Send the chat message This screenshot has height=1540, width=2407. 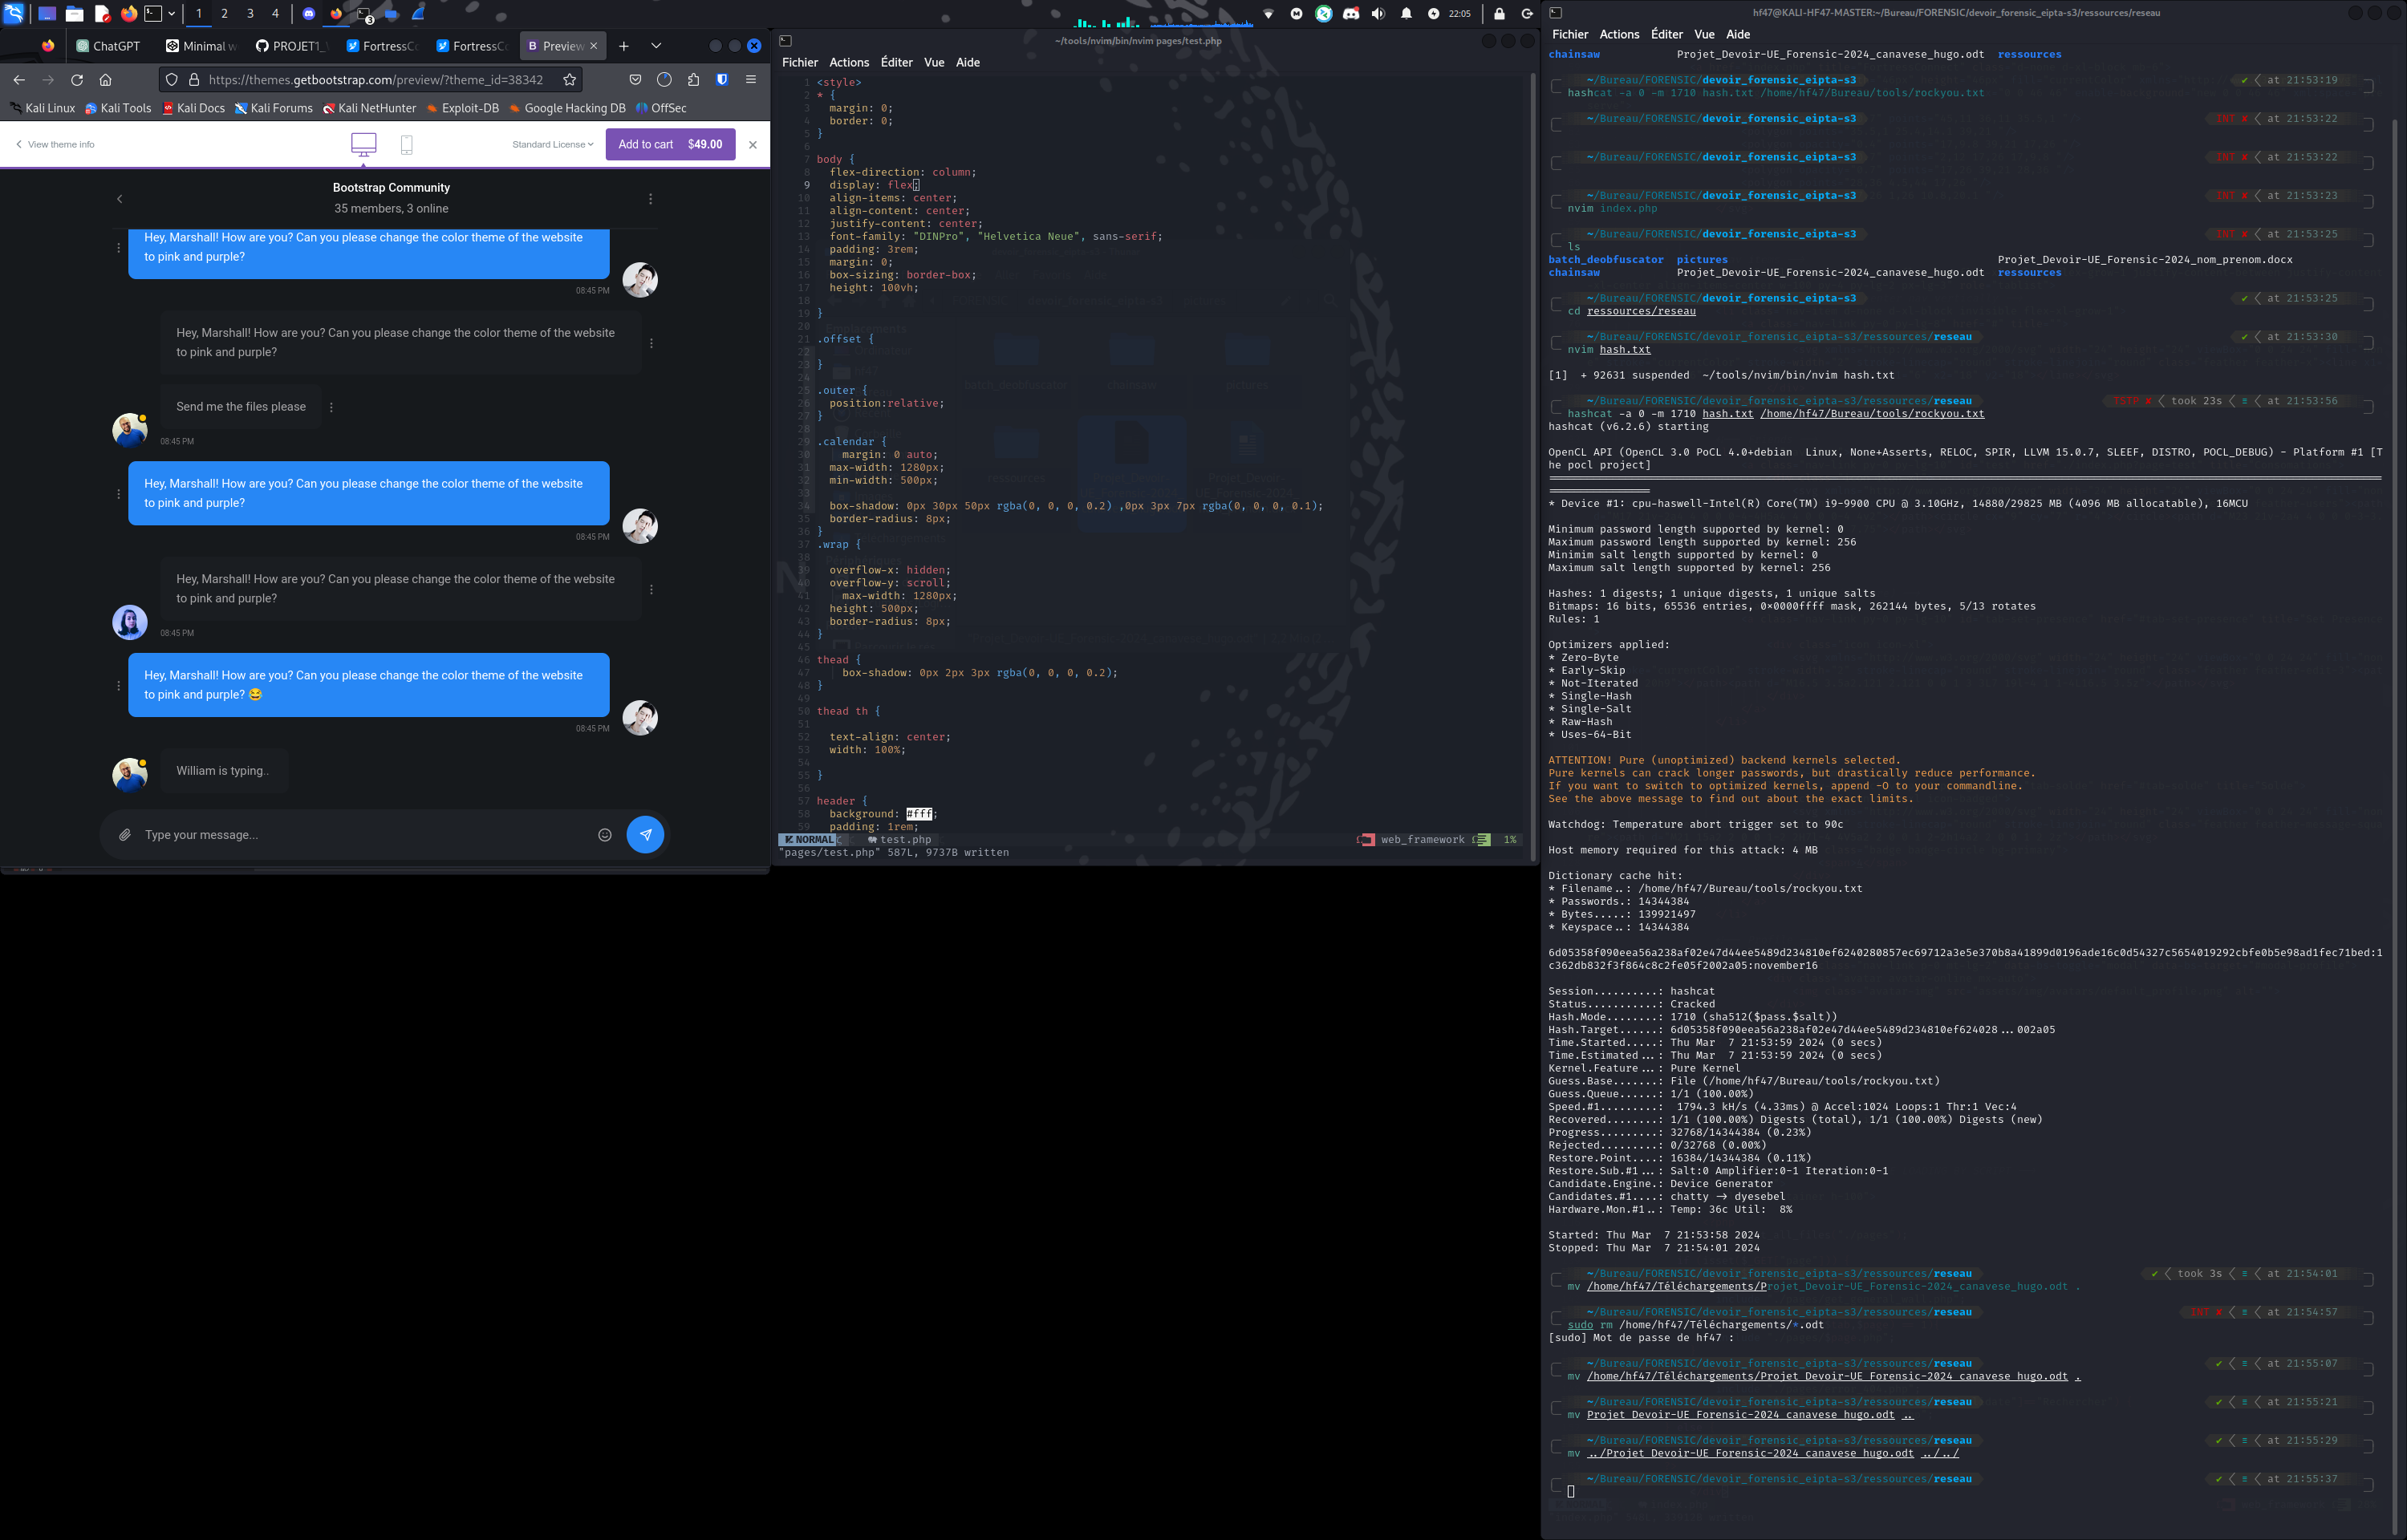click(646, 835)
